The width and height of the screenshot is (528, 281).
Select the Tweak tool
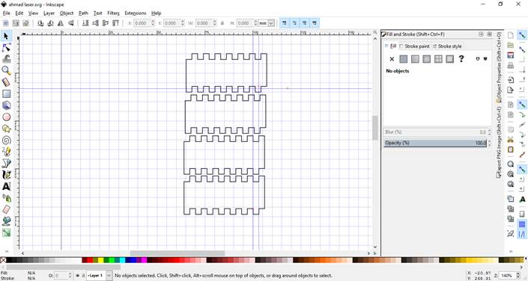6,59
